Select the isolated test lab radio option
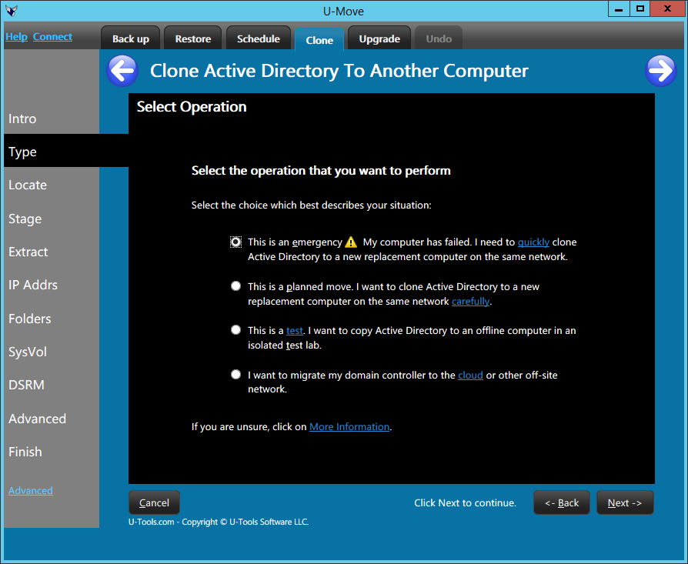This screenshot has height=564, width=688. [236, 330]
